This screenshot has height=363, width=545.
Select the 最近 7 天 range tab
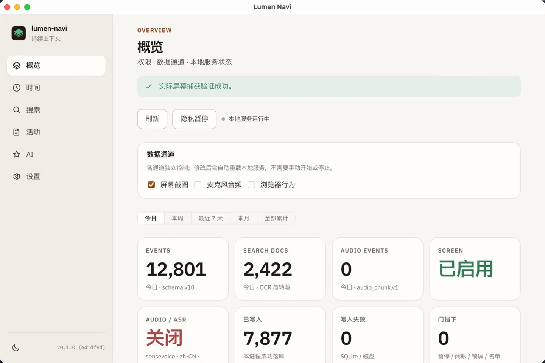[210, 218]
